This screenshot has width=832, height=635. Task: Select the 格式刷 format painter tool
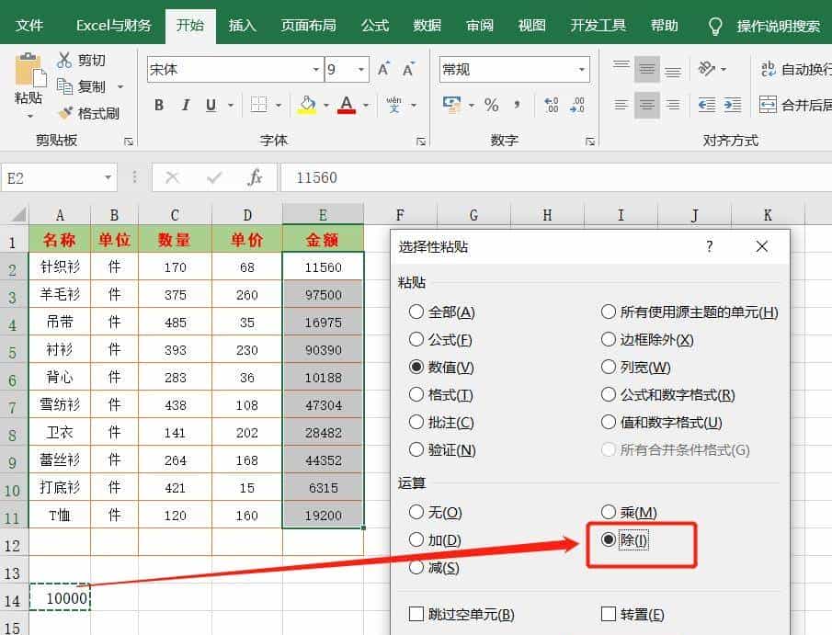[x=92, y=115]
